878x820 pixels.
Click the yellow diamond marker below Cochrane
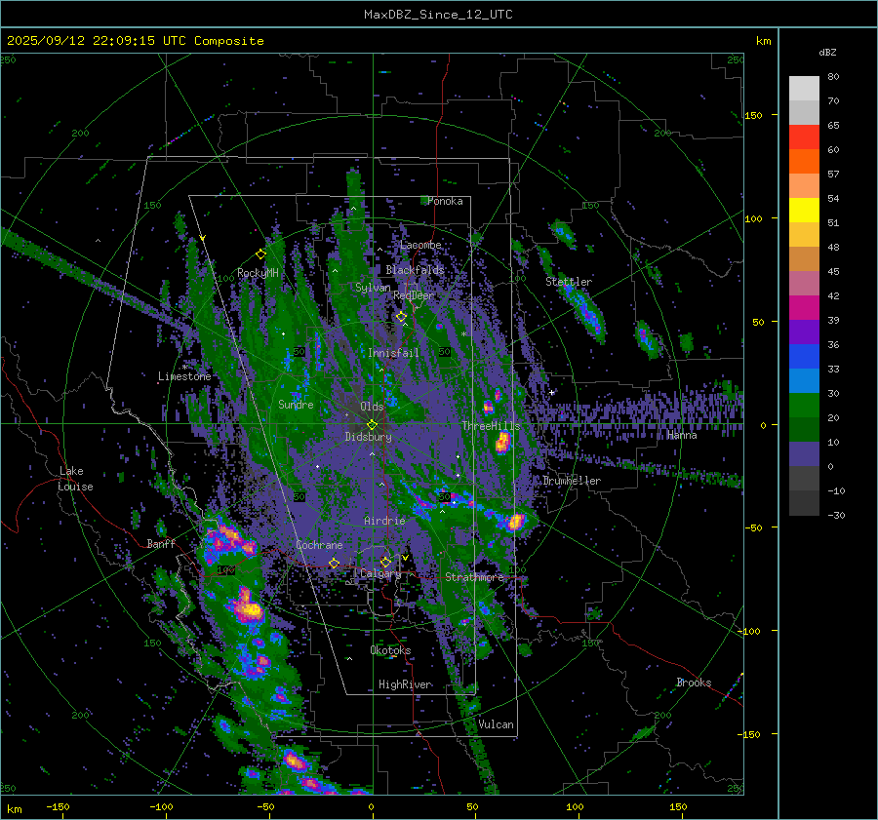pyautogui.click(x=335, y=563)
